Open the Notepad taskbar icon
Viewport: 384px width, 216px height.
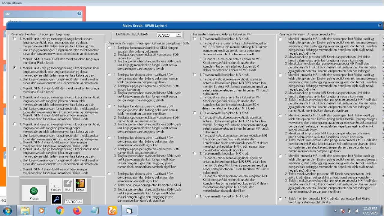click(94, 211)
